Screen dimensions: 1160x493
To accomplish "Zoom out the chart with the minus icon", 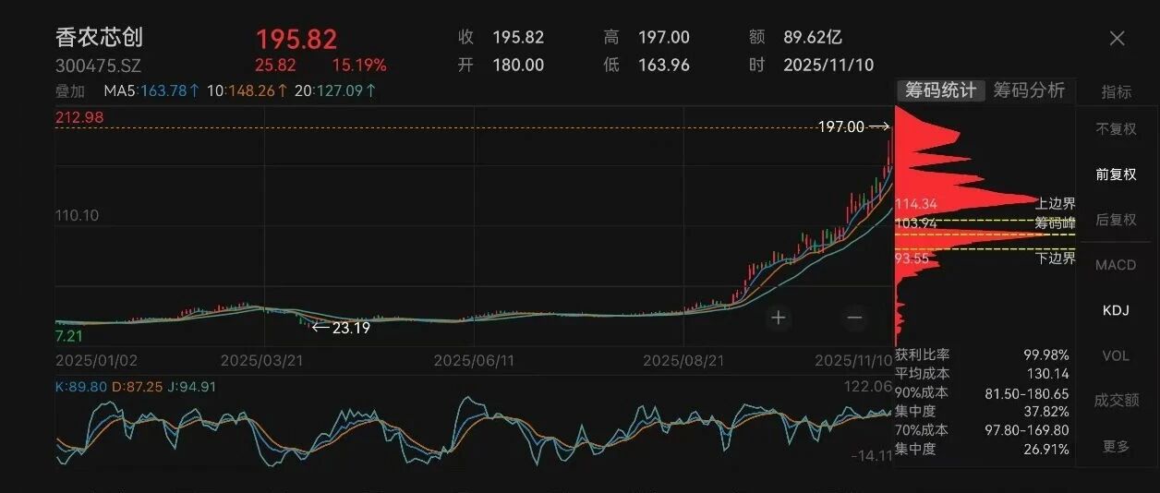I will (x=854, y=318).
